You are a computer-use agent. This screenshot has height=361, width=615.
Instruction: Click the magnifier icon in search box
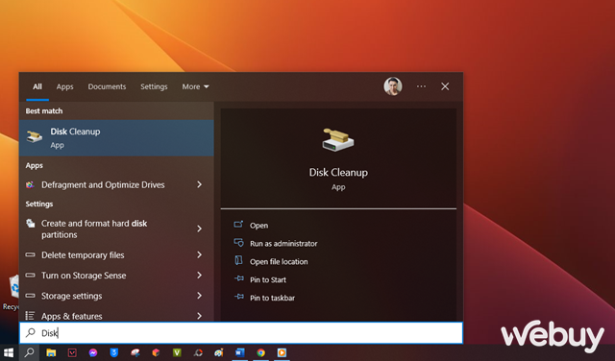click(30, 333)
